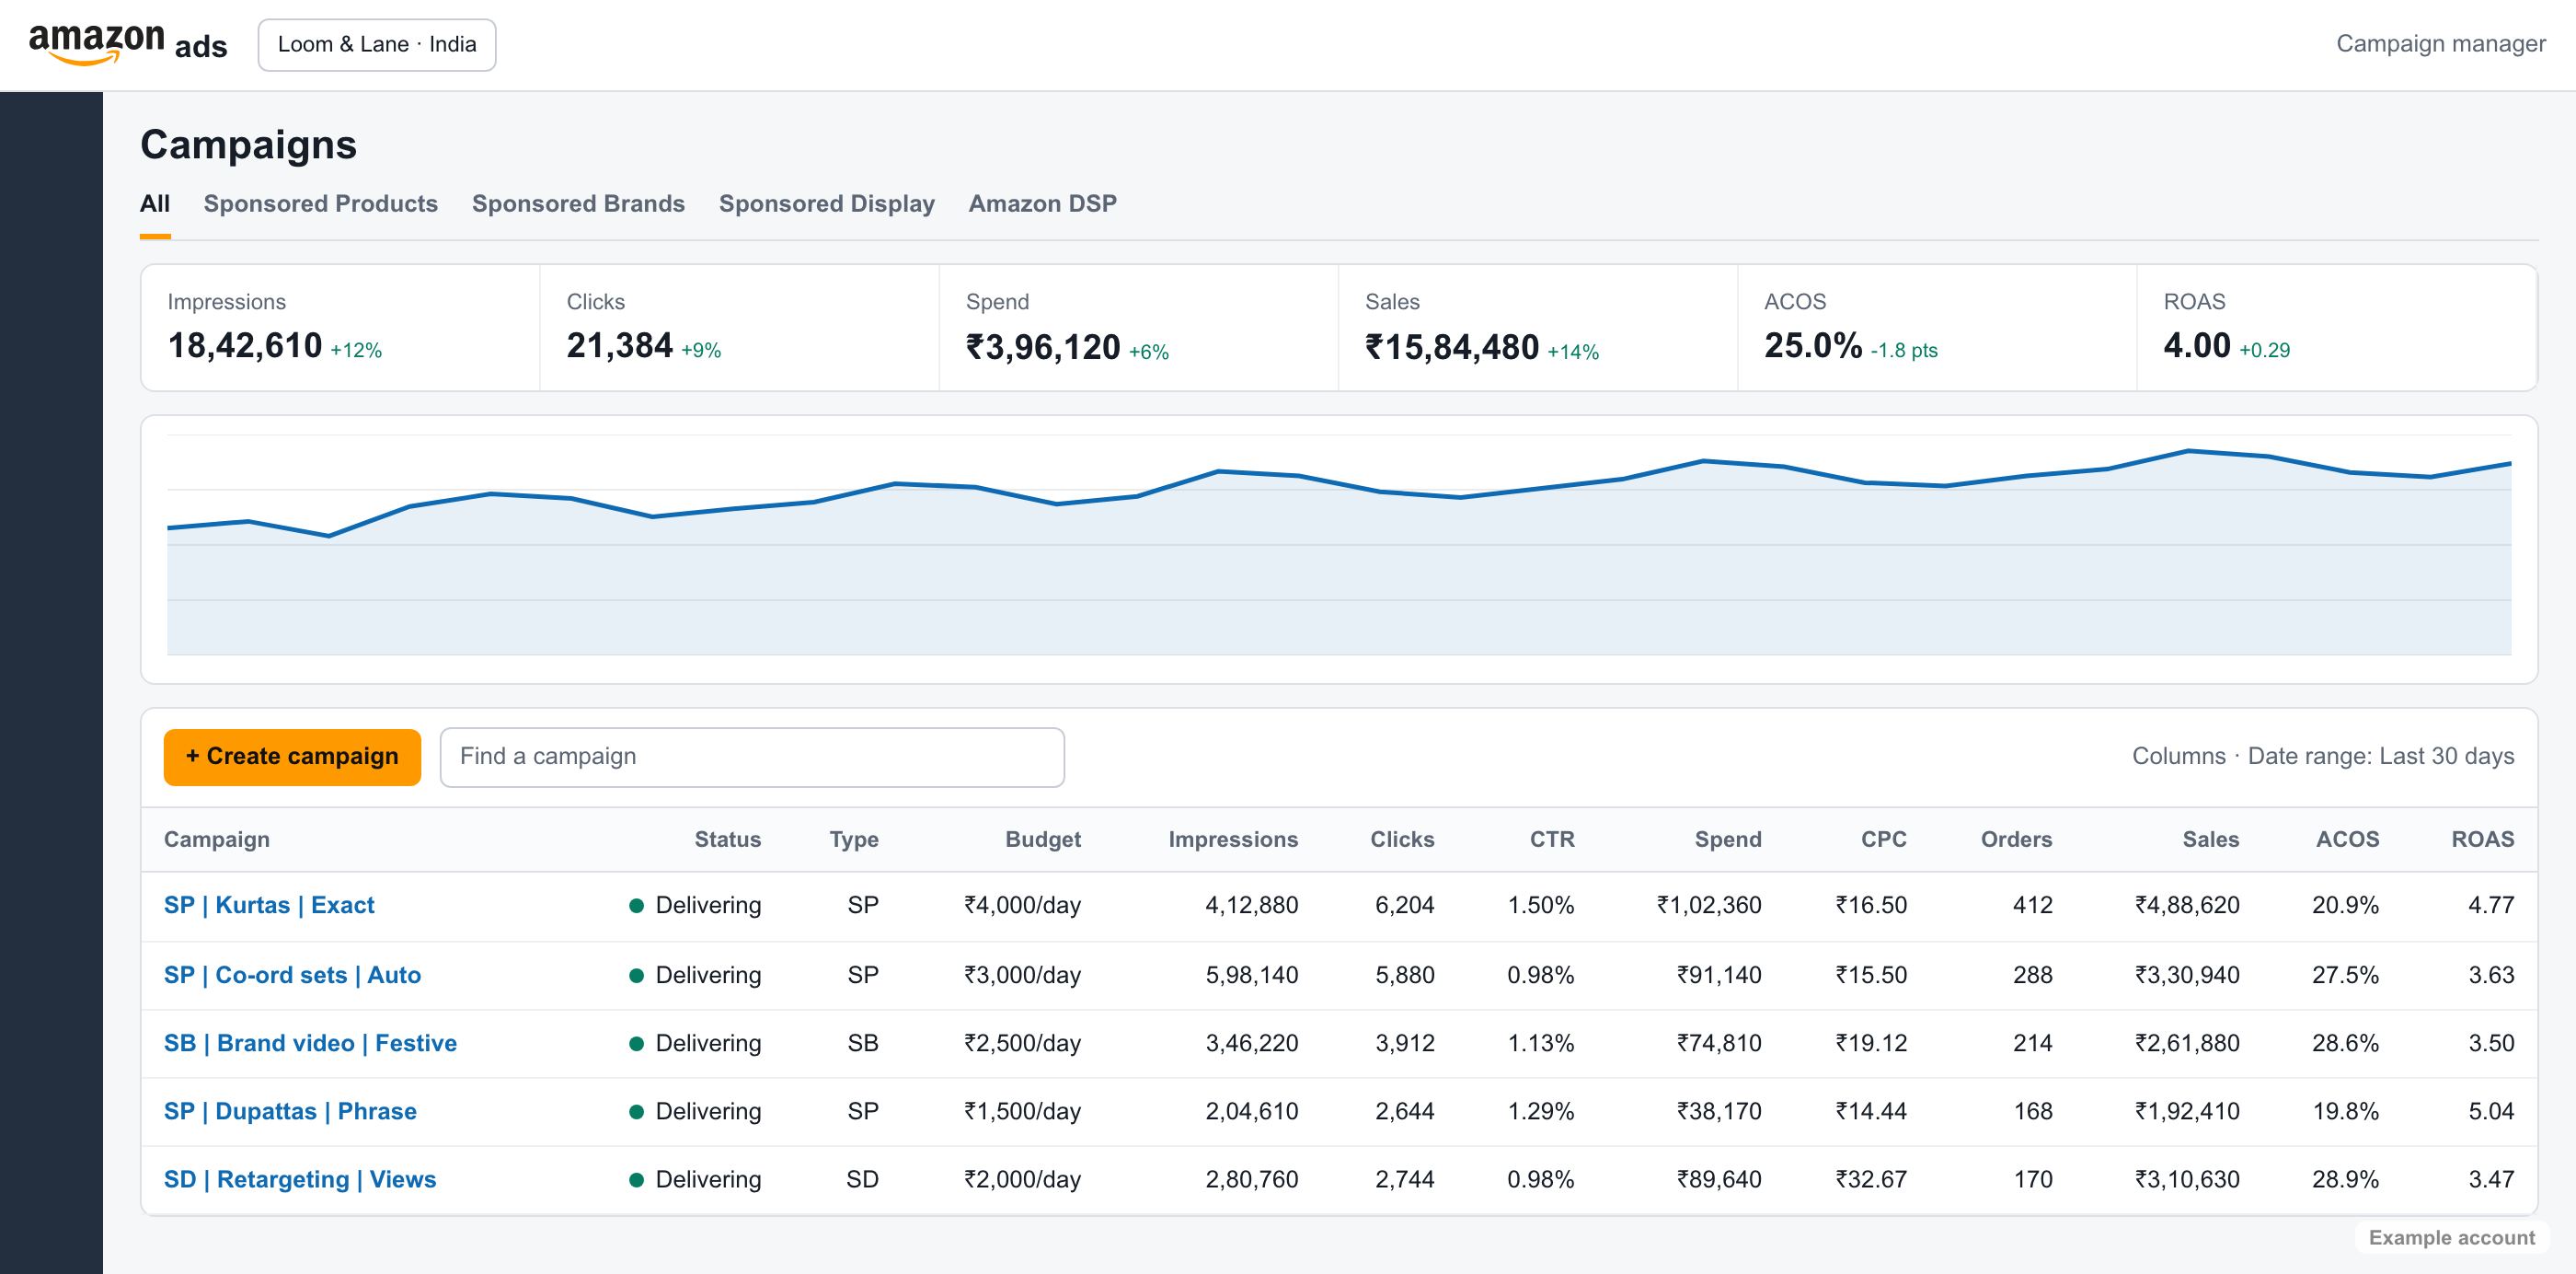Switch to the Amazon DSP tab

coord(1043,203)
